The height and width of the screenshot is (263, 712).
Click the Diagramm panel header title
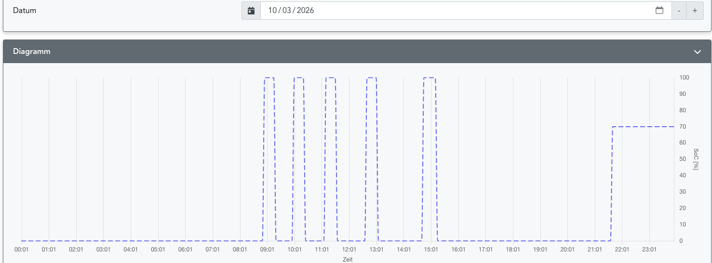point(32,51)
